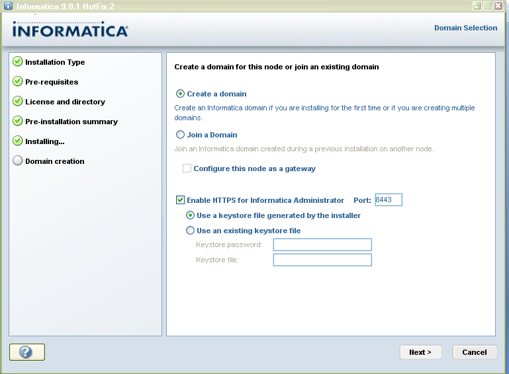This screenshot has height=374, width=509.
Task: Choose Use an existing keystore file option
Action: [x=190, y=231]
